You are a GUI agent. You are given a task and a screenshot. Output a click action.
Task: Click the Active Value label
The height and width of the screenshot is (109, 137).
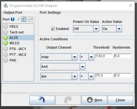112,22
